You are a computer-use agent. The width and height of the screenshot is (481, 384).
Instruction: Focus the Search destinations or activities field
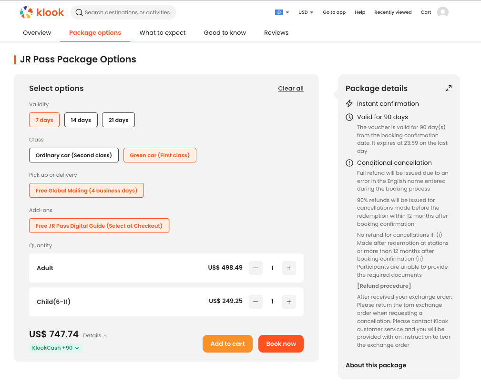(123, 12)
